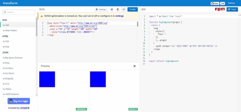Open the settings link in warning banner
Viewport: 241px width, 112px height.
coord(119,16)
